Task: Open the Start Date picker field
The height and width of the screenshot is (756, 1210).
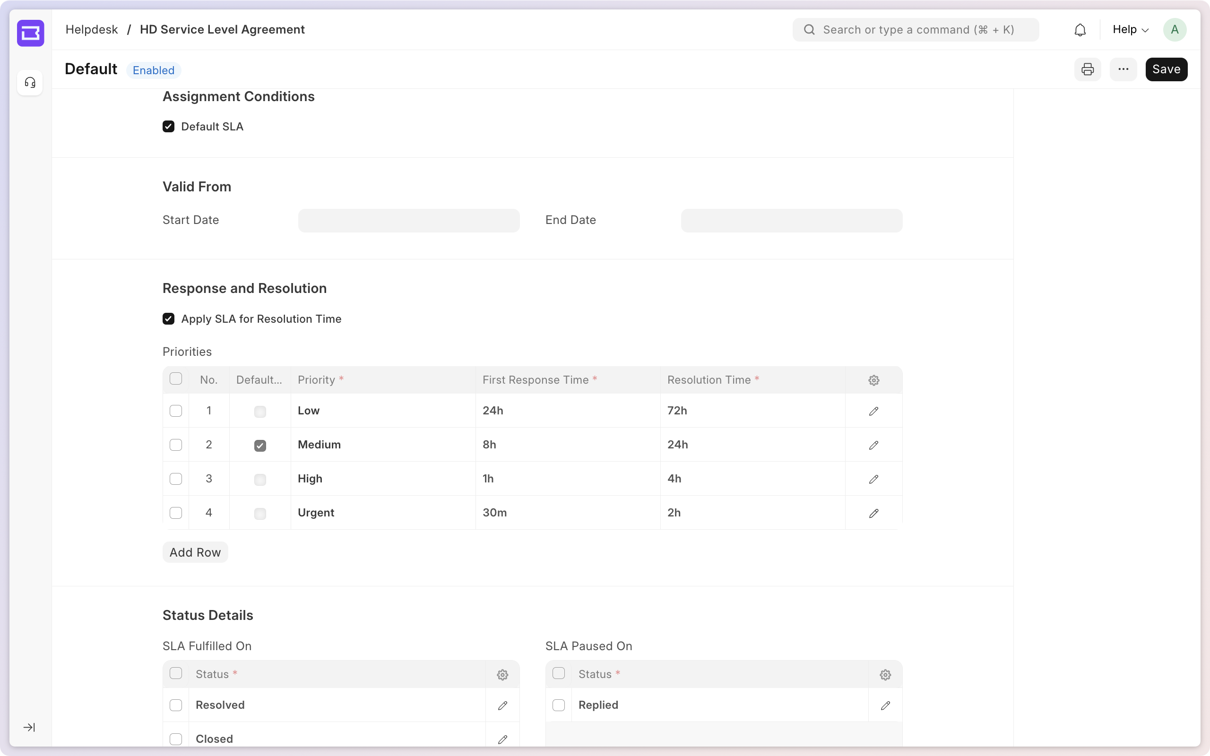Action: [x=408, y=221]
